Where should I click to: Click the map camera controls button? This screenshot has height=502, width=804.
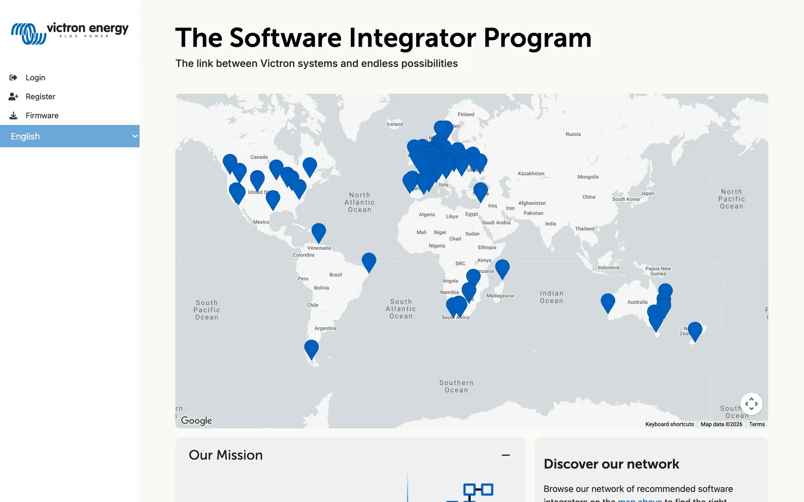tap(751, 404)
